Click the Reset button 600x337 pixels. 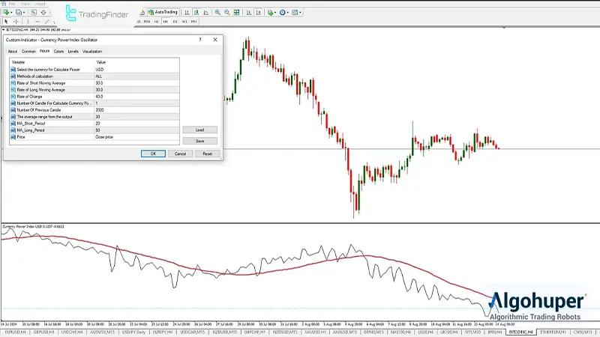click(x=207, y=154)
